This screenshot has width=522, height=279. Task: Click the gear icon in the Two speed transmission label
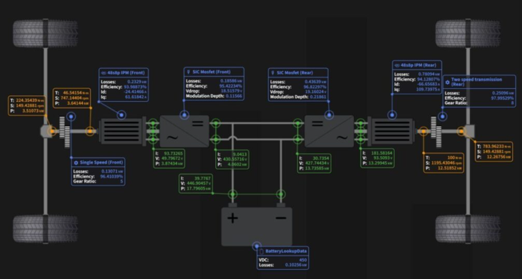click(448, 82)
